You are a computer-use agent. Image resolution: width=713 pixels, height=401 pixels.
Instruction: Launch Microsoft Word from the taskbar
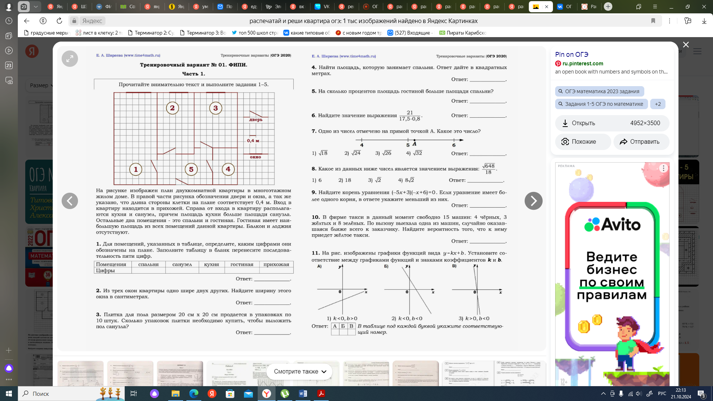303,394
